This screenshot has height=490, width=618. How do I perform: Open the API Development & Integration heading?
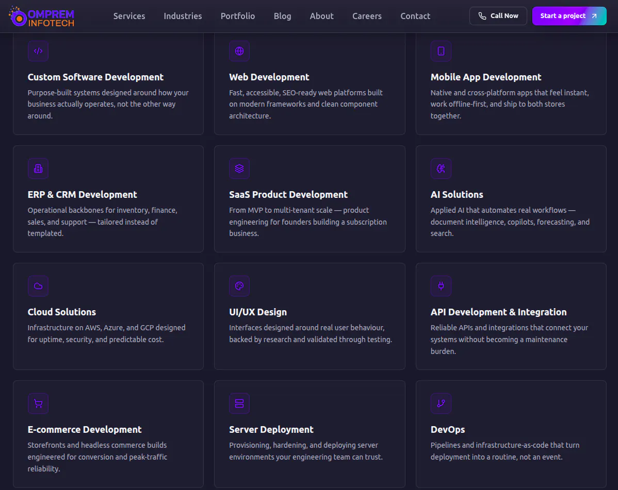click(498, 312)
